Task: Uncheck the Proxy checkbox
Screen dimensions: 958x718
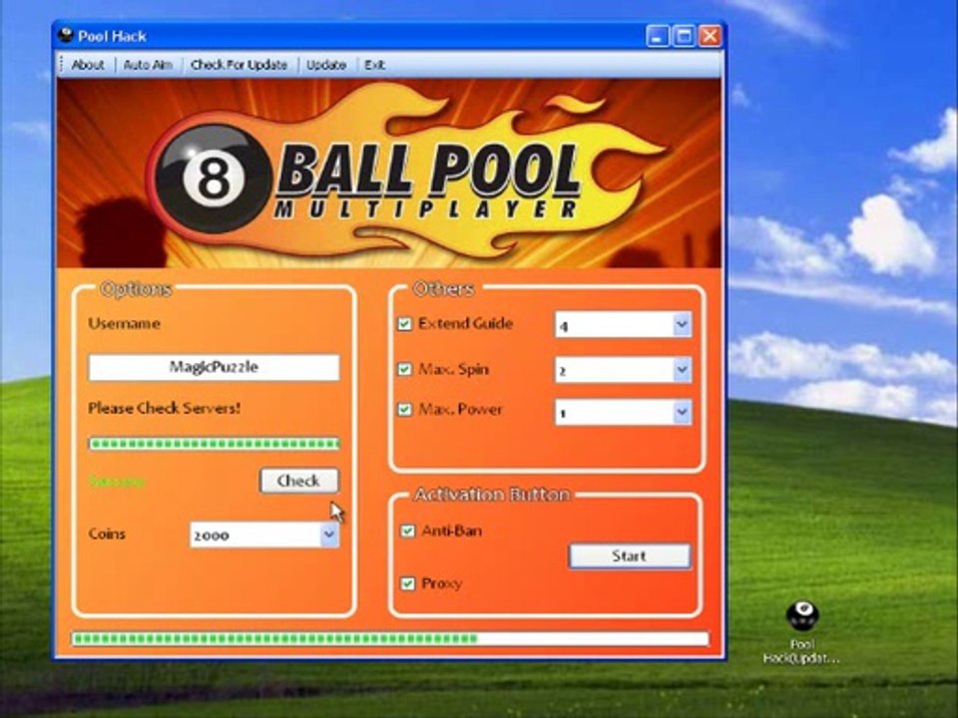Action: coord(407,583)
